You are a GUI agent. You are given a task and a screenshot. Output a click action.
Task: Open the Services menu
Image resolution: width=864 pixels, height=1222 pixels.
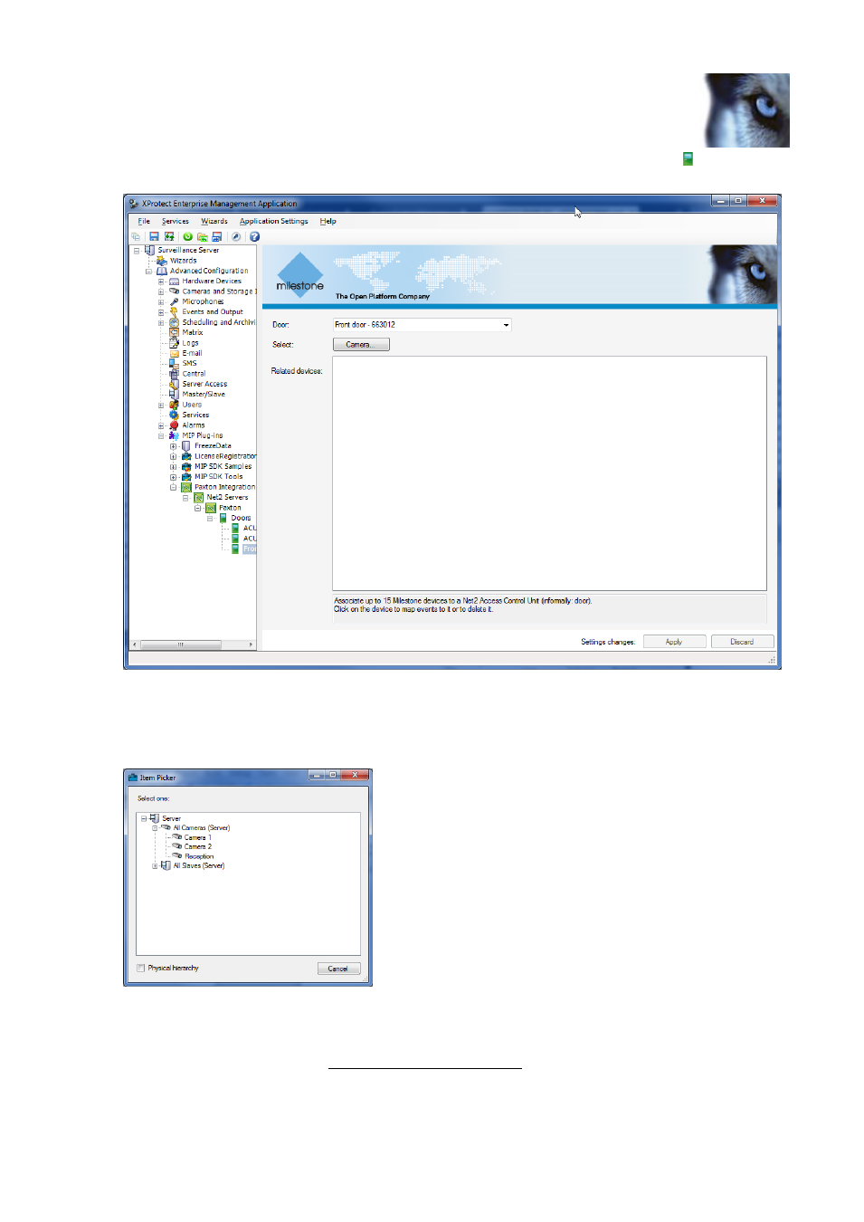176,222
